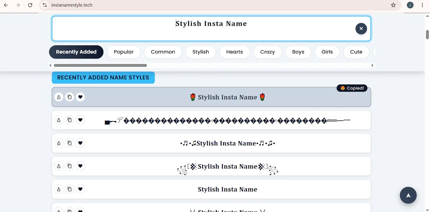Copy the gun-symbol name style row
The width and height of the screenshot is (430, 212).
point(70,120)
